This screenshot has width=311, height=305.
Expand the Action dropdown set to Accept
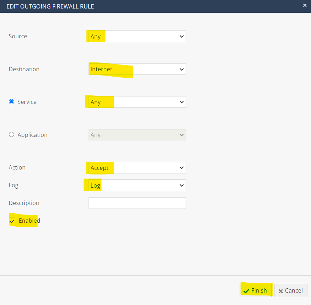click(137, 168)
